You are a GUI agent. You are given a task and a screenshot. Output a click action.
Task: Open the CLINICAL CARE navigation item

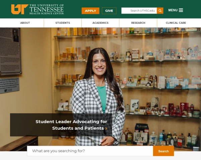click(176, 23)
